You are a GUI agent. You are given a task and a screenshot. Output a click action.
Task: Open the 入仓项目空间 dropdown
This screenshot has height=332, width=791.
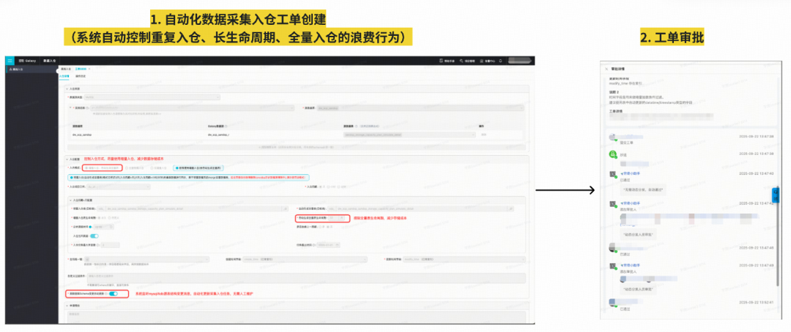[x=119, y=187]
